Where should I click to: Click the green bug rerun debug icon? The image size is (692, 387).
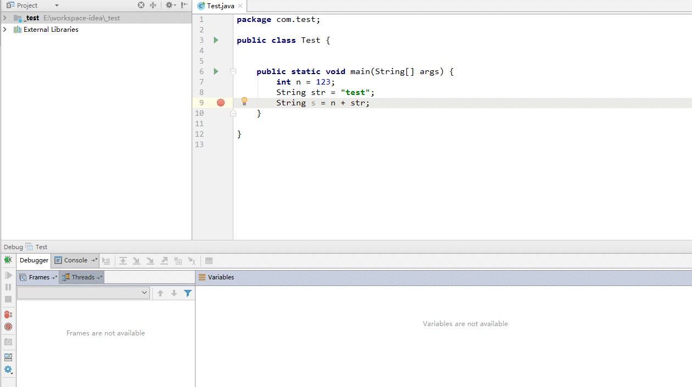click(x=8, y=260)
